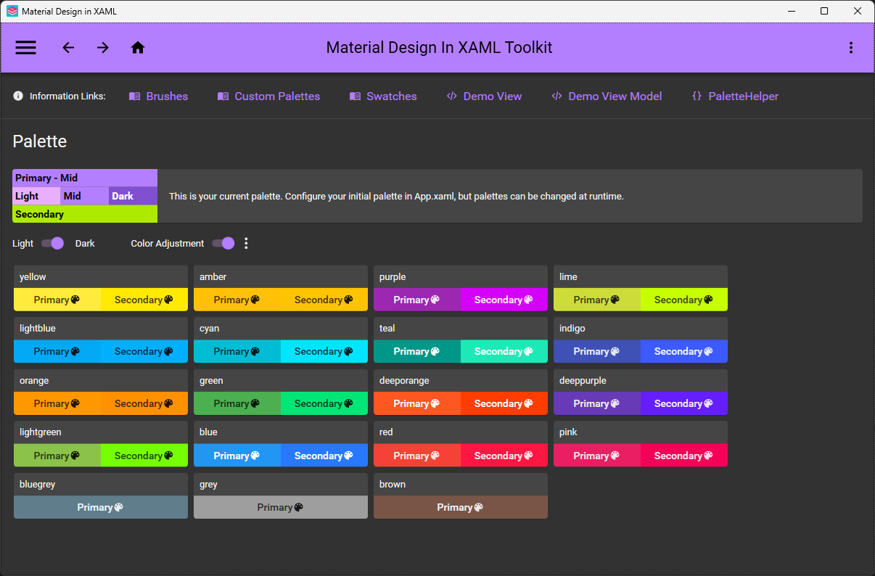Click the Dark block in current palette
This screenshot has height=576, width=875.
tap(133, 196)
